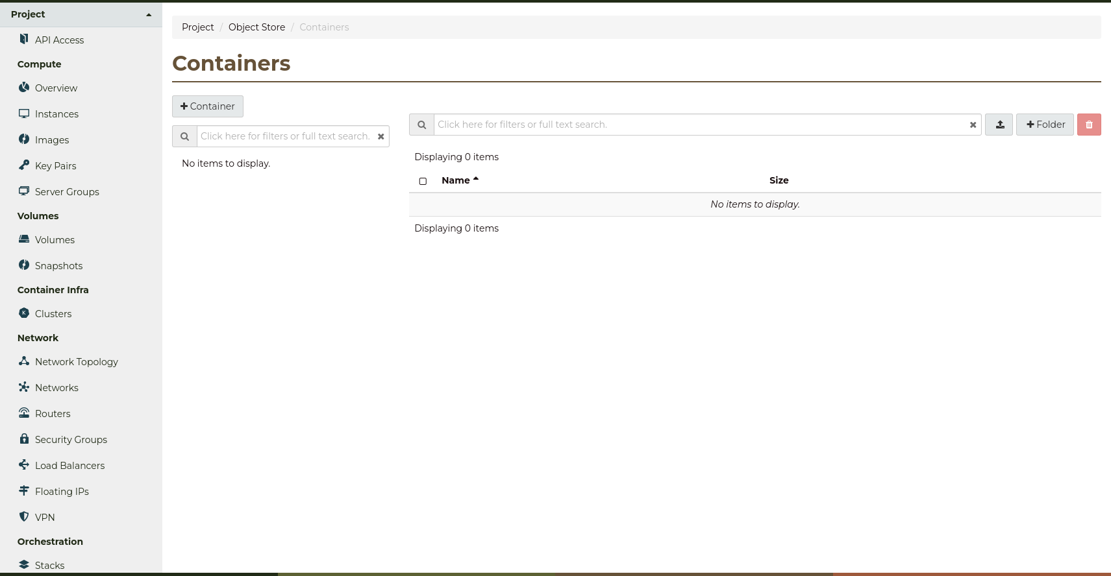Click the Clusters icon
Screen dimensions: 1111x576
24,313
